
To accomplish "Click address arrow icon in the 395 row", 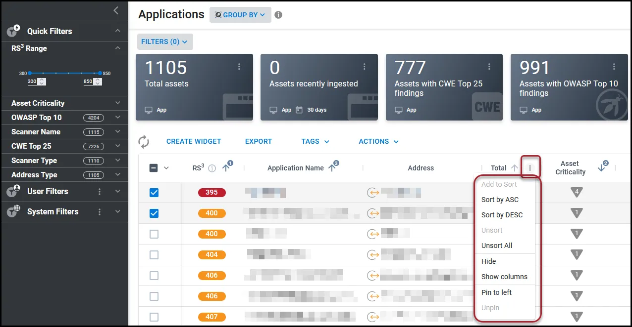I will coord(373,193).
